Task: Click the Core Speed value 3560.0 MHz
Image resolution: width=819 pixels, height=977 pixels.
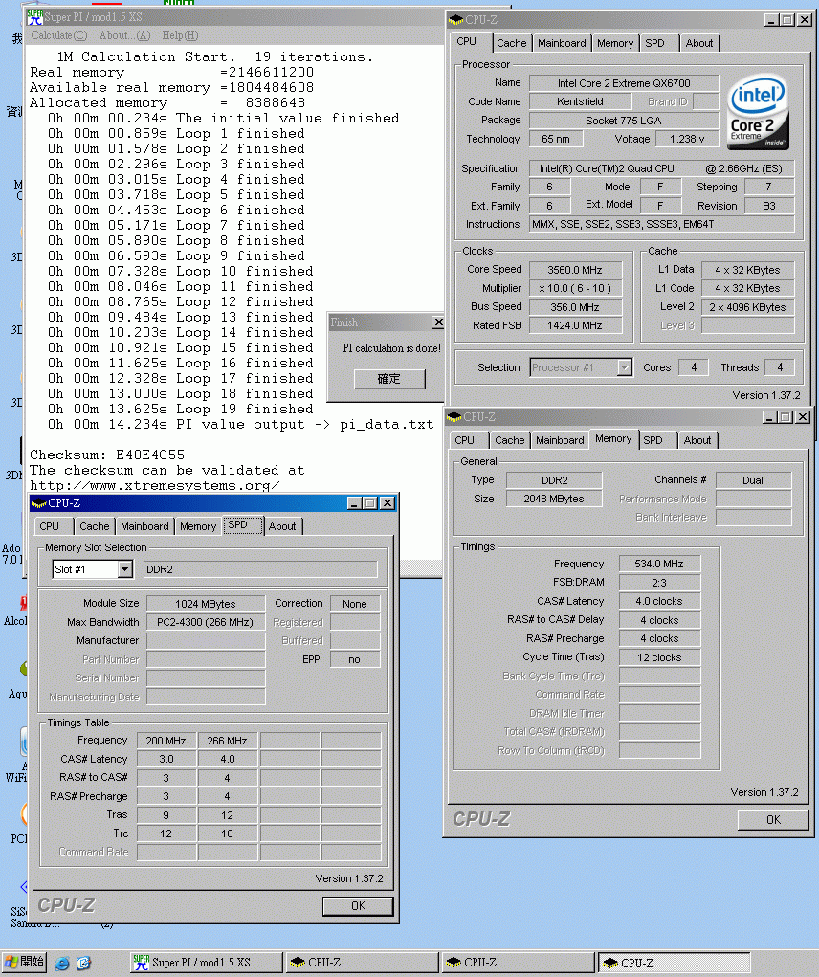Action: [x=575, y=270]
